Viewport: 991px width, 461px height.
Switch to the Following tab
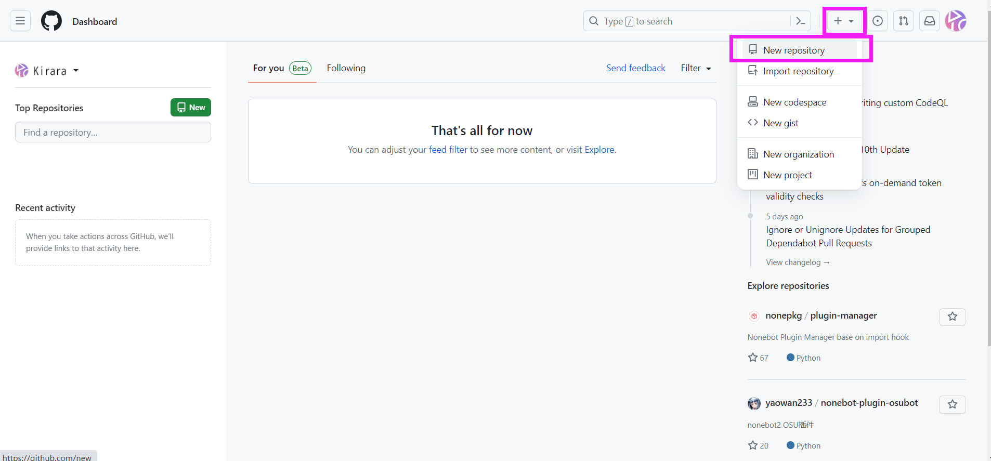pyautogui.click(x=346, y=68)
